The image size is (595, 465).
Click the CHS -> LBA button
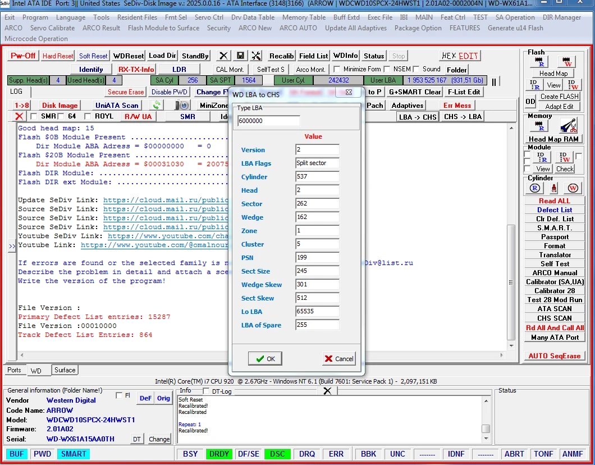pos(463,117)
